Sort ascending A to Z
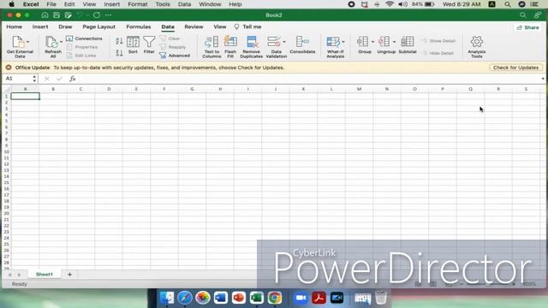548x308 pixels. point(119,41)
